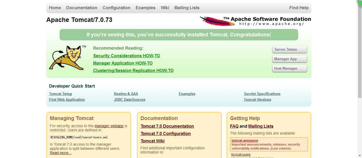Image resolution: width=362 pixels, height=158 pixels.
Task: Click the Apache Software Foundation feather logo
Action: (255, 21)
